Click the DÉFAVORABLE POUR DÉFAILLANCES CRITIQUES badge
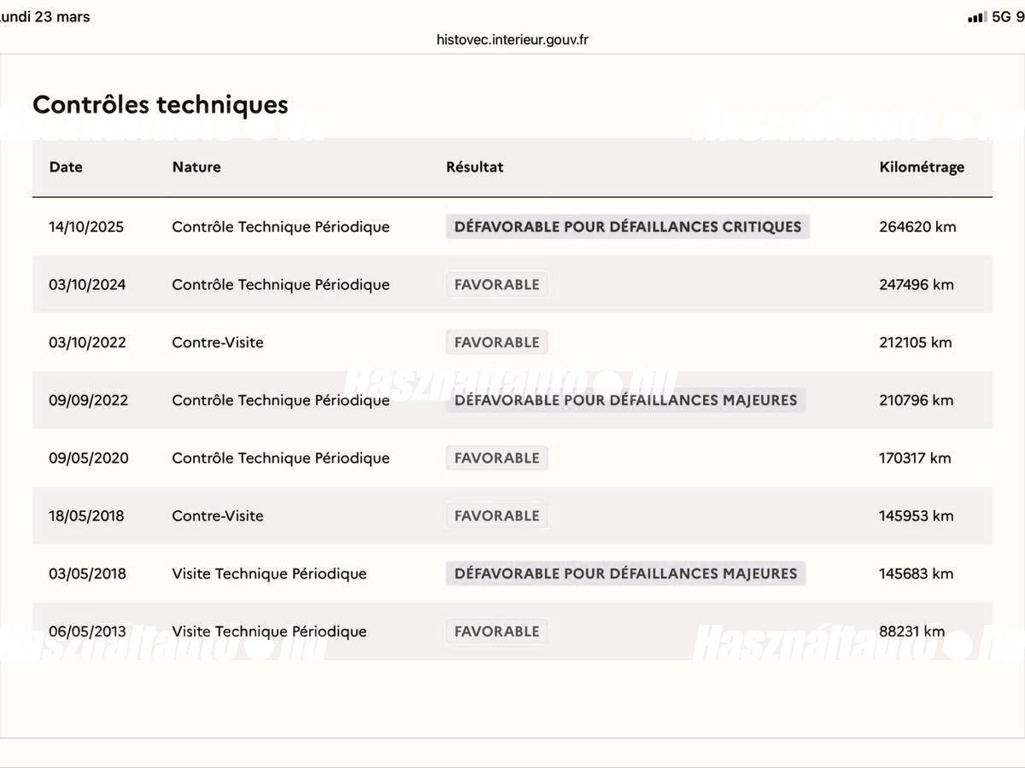The width and height of the screenshot is (1025, 768). click(x=628, y=227)
